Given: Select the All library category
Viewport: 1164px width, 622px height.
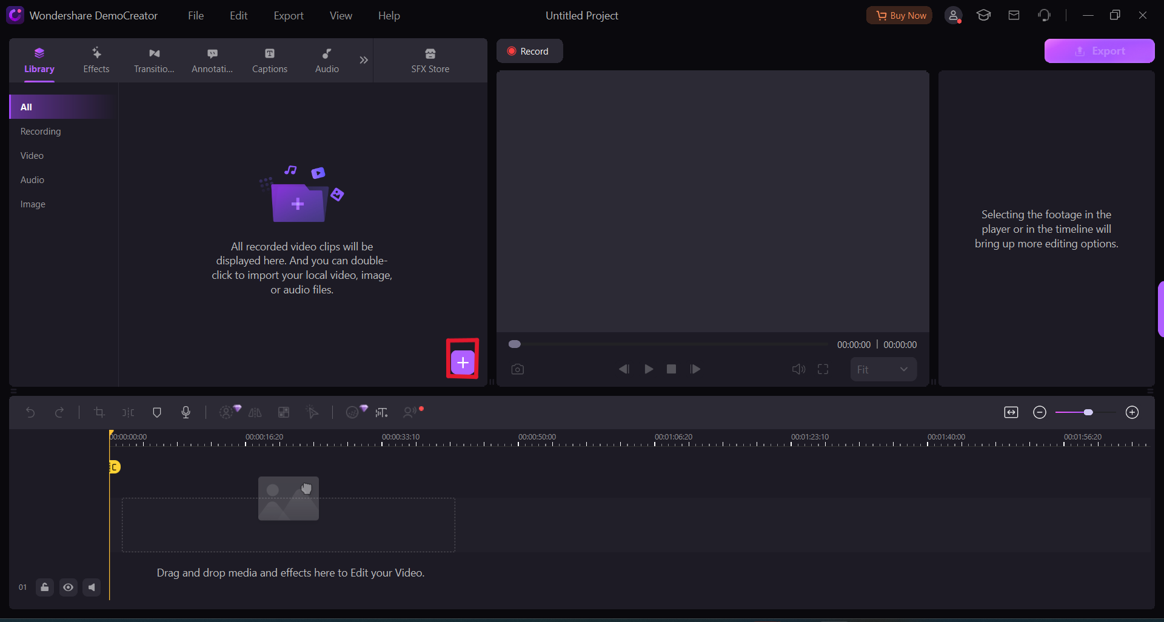Looking at the screenshot, I should pyautogui.click(x=62, y=107).
